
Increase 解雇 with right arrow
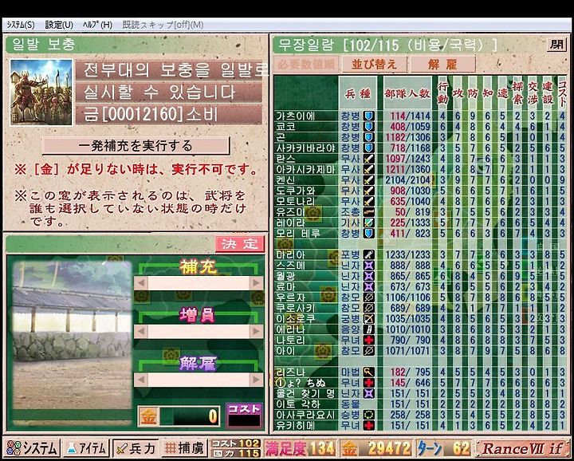pyautogui.click(x=257, y=380)
